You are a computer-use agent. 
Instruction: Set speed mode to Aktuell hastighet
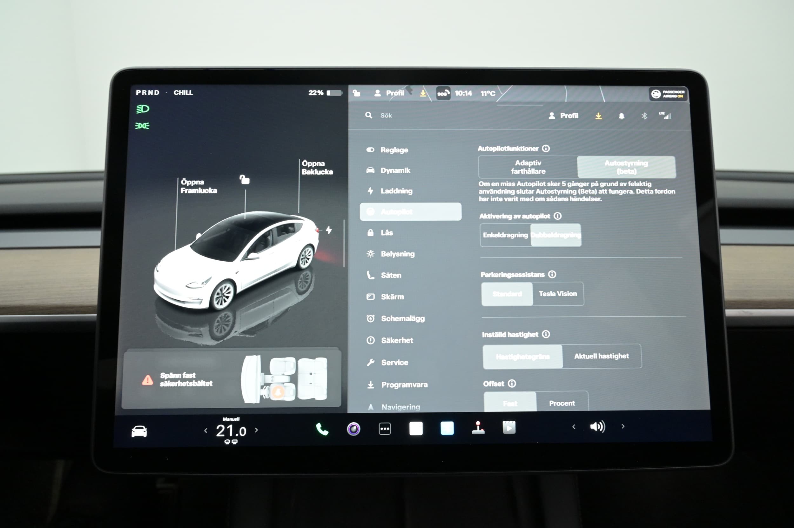(x=601, y=356)
